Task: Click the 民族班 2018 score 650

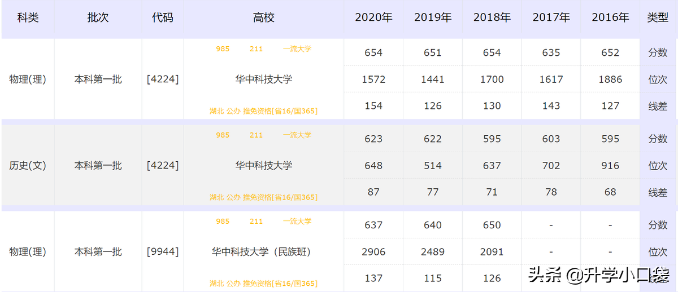Action: pos(492,225)
